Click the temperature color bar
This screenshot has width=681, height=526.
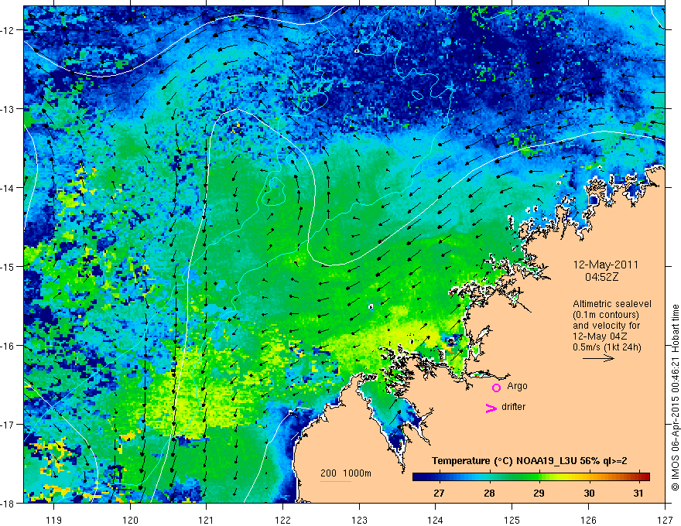click(x=531, y=476)
